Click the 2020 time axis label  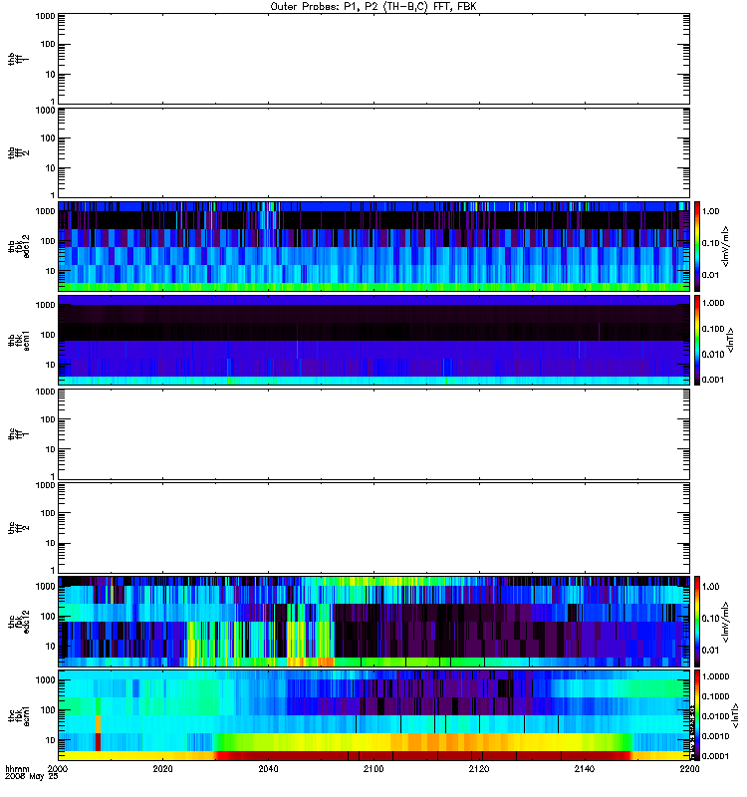click(x=162, y=769)
